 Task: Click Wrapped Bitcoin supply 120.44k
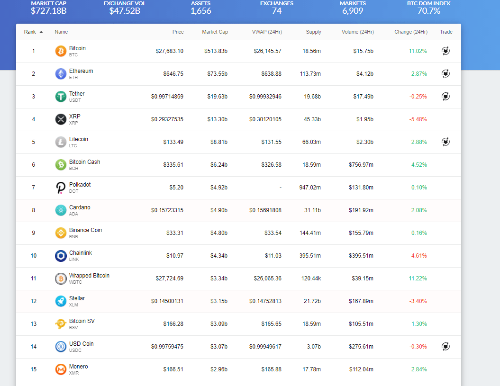(311, 278)
